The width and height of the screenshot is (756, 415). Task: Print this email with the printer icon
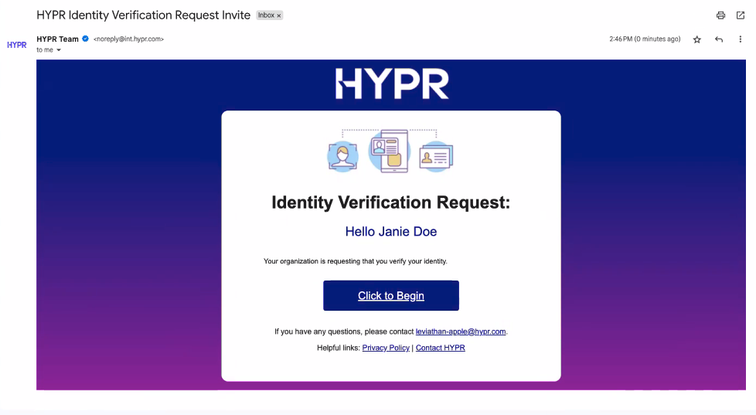point(720,15)
